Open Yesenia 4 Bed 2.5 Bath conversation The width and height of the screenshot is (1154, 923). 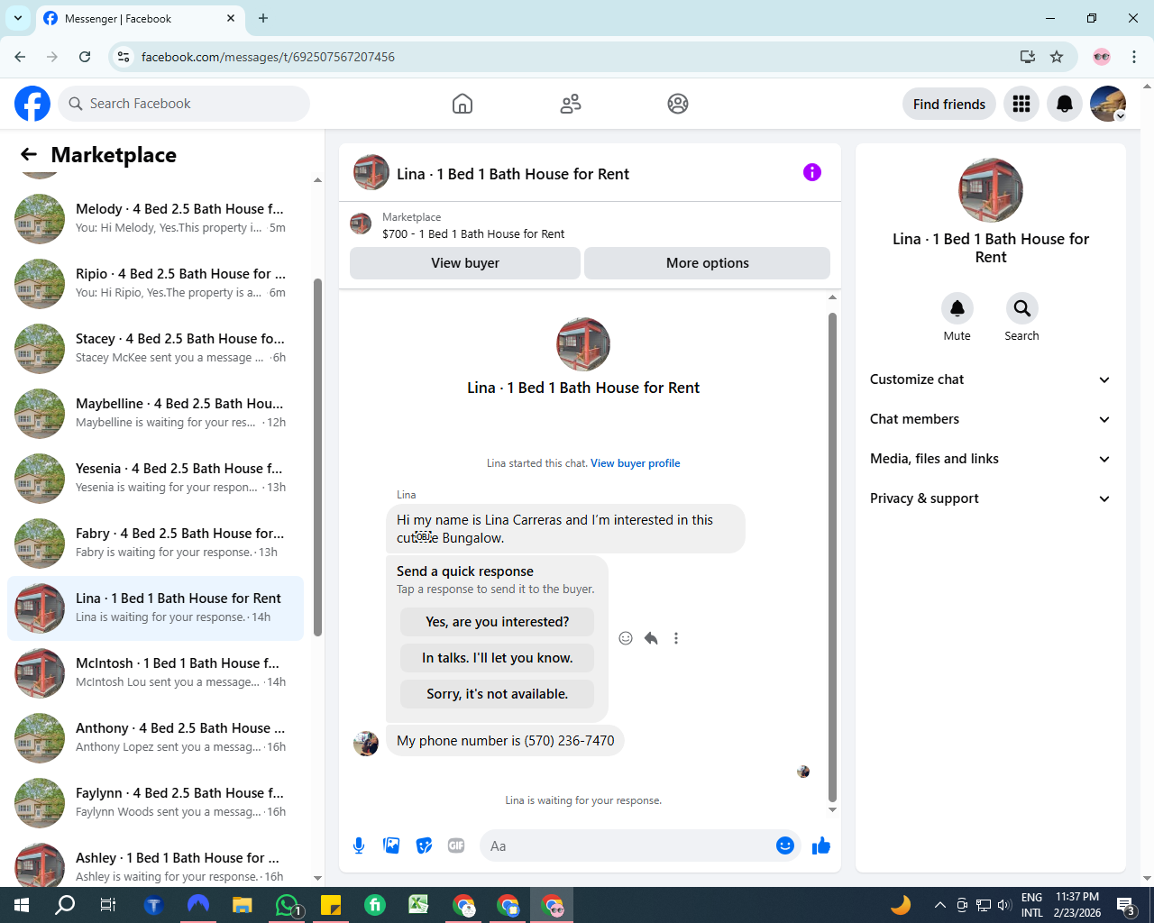(155, 479)
